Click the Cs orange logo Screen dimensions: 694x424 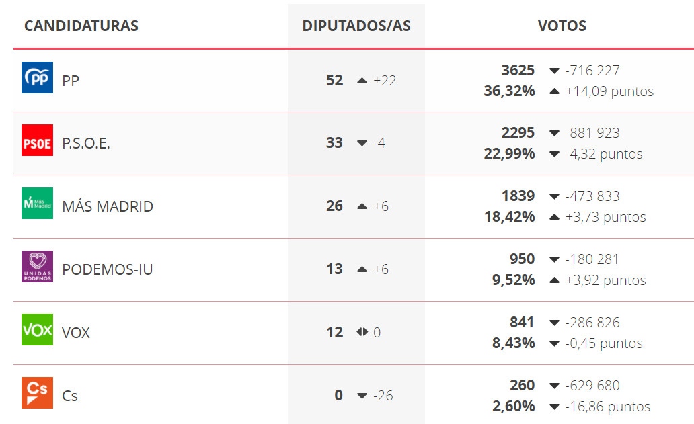(37, 392)
